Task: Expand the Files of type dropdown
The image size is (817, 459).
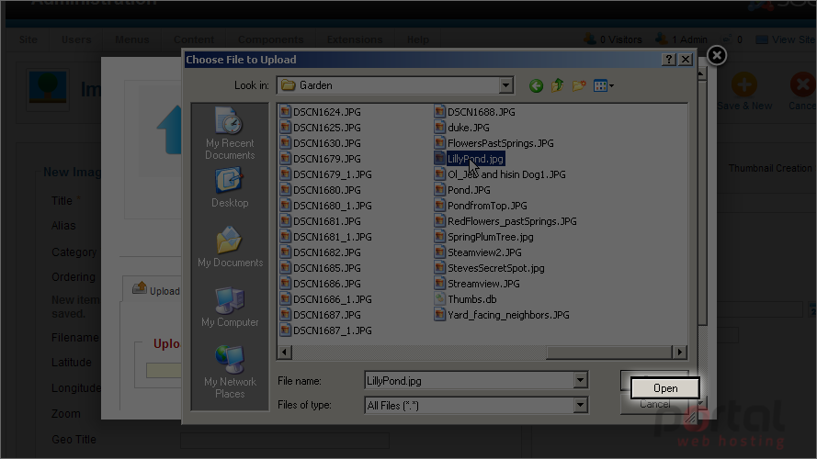Action: click(580, 405)
